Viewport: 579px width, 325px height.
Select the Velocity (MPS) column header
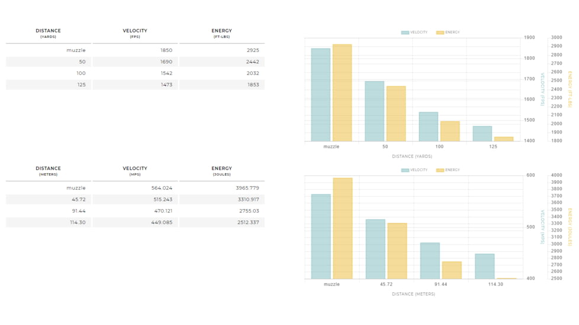[x=135, y=171]
